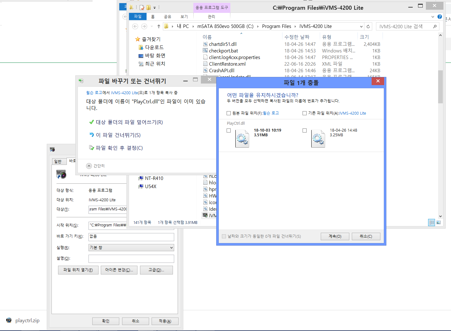Open the recent locations dropdown arrow

click(x=152, y=26)
